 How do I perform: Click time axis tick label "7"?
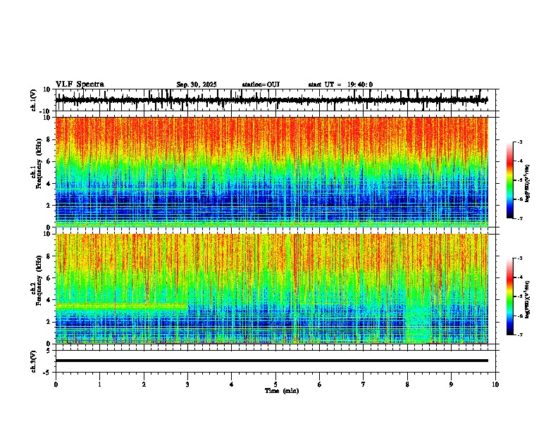click(364, 385)
